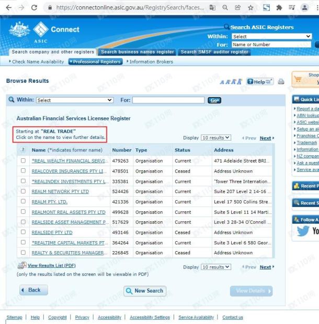Tick checkbox for REAL WEALTH FINANCIAL SERVI row
This screenshot has width=319, height=324.
point(24,160)
